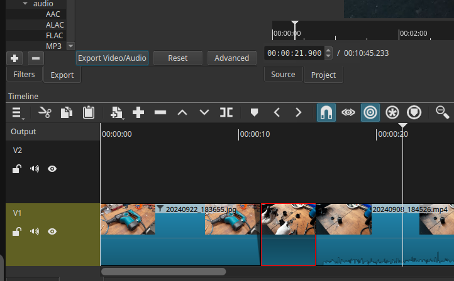Toggle Ripple edit mode target icon

click(x=370, y=112)
